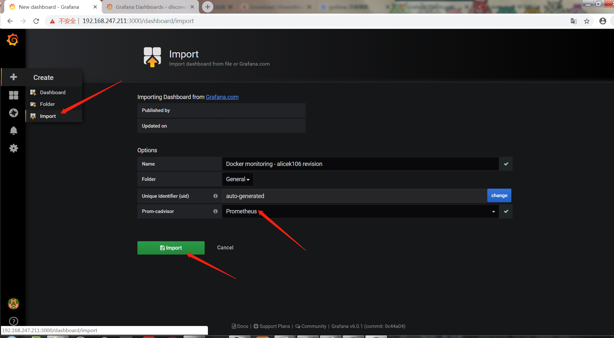Close the Grafana Dashboards tab

click(x=192, y=7)
